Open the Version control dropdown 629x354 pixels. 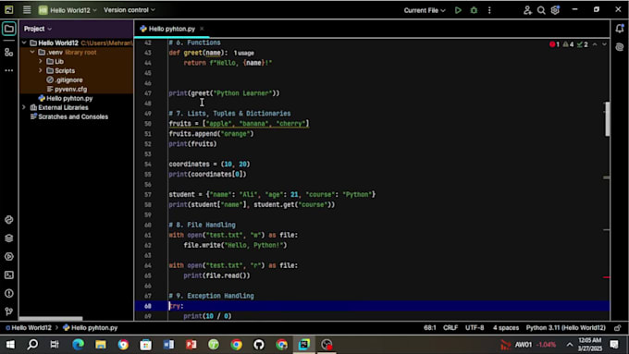[129, 10]
